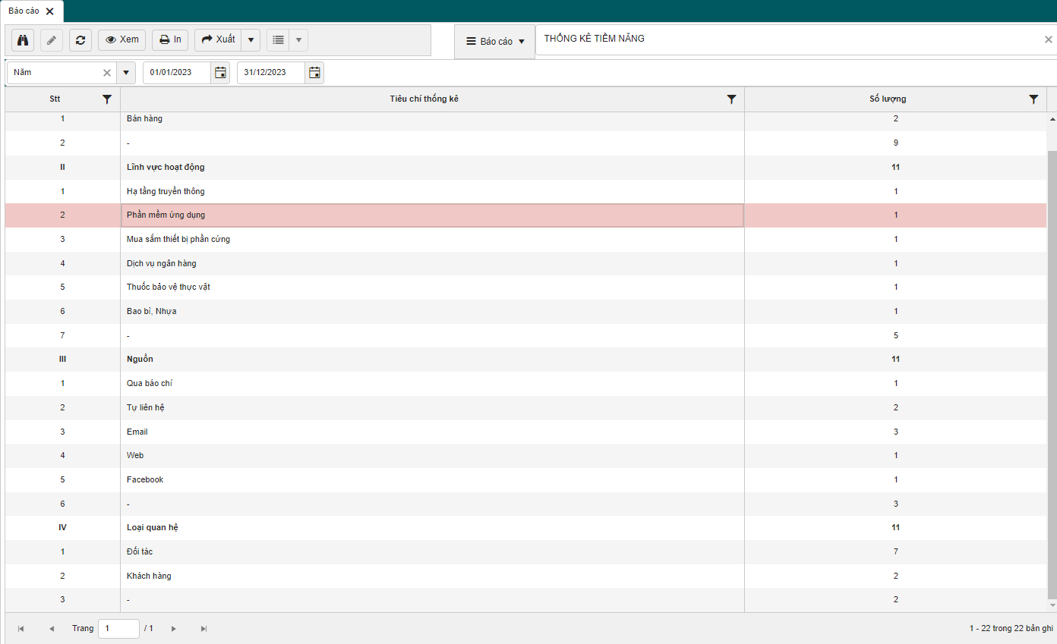Clear the THỐNG KÊ TIỀM NĂNG field

pyautogui.click(x=1048, y=39)
